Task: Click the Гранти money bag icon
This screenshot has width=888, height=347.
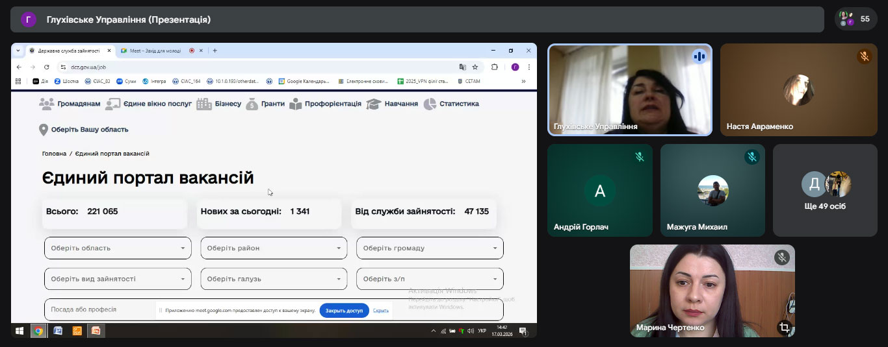Action: point(252,104)
